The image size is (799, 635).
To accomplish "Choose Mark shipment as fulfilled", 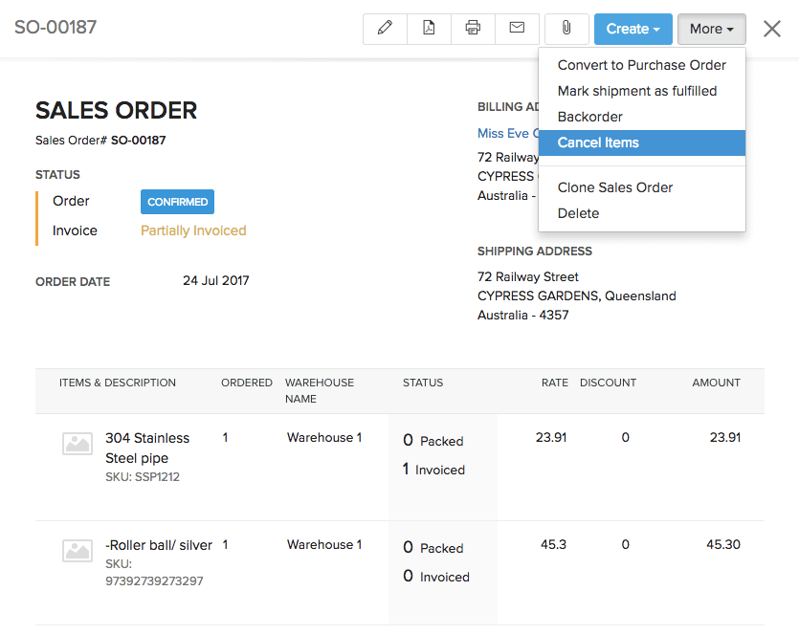I will [636, 91].
